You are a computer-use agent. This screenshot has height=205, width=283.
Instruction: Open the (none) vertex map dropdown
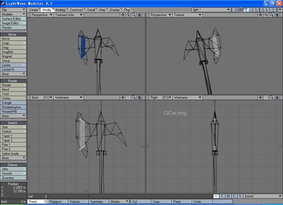click(x=263, y=196)
